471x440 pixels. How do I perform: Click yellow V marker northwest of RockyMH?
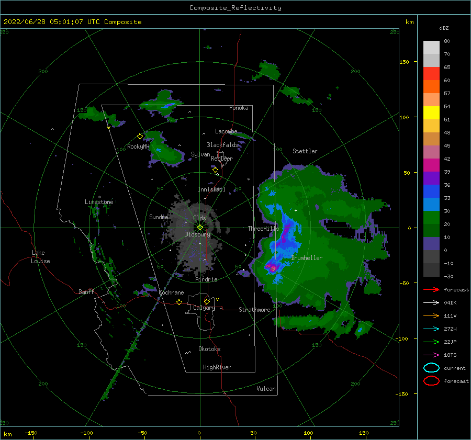[108, 128]
